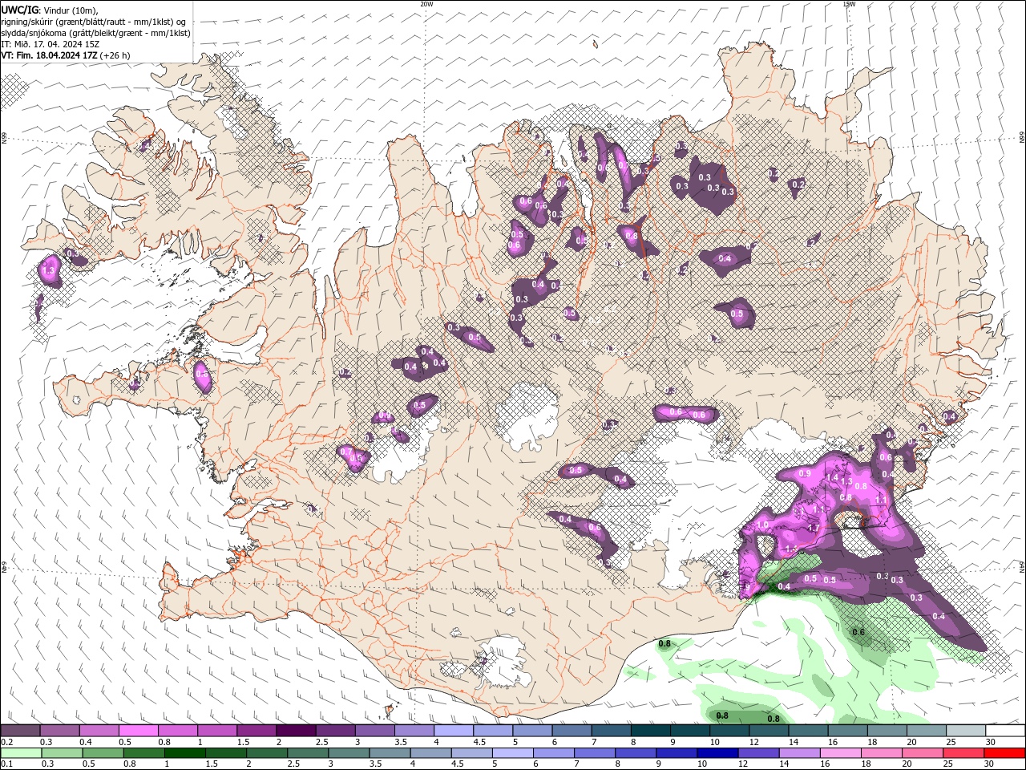This screenshot has height=770, width=1026.
Task: Choose the lower legend swatch labeled 4.5
Action: pyautogui.click(x=470, y=753)
